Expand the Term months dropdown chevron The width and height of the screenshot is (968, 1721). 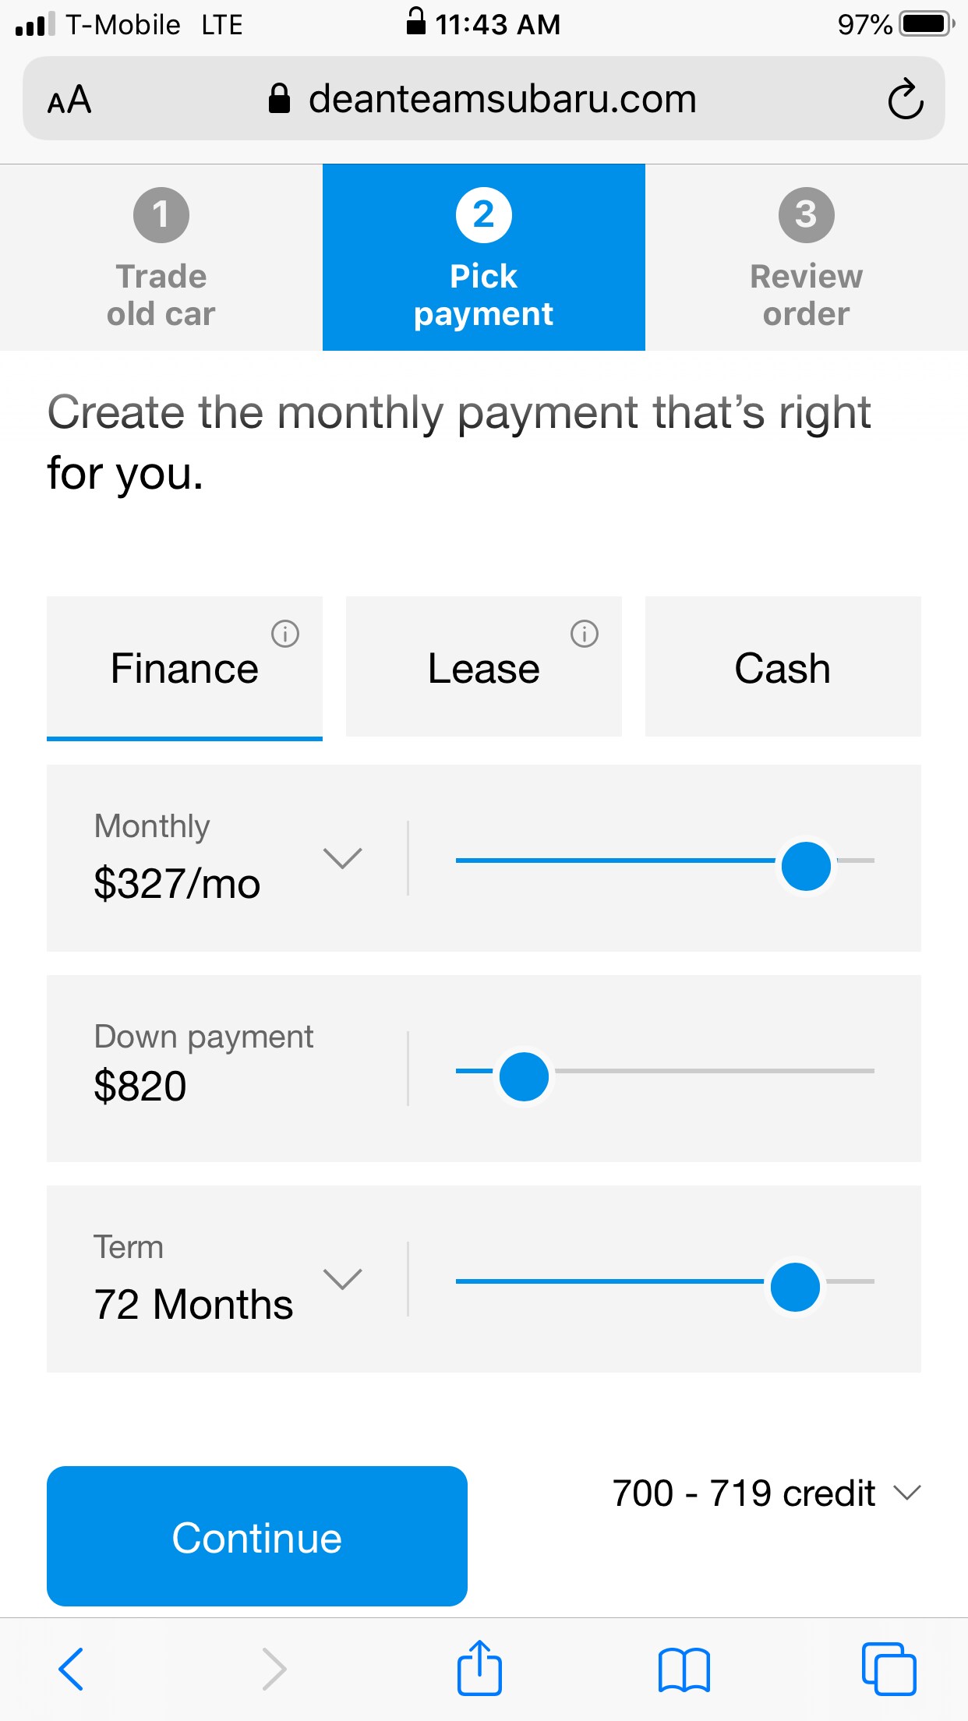coord(343,1279)
